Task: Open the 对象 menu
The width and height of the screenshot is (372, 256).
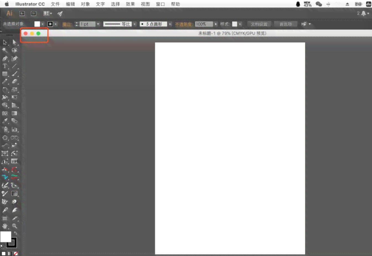Action: tap(85, 4)
